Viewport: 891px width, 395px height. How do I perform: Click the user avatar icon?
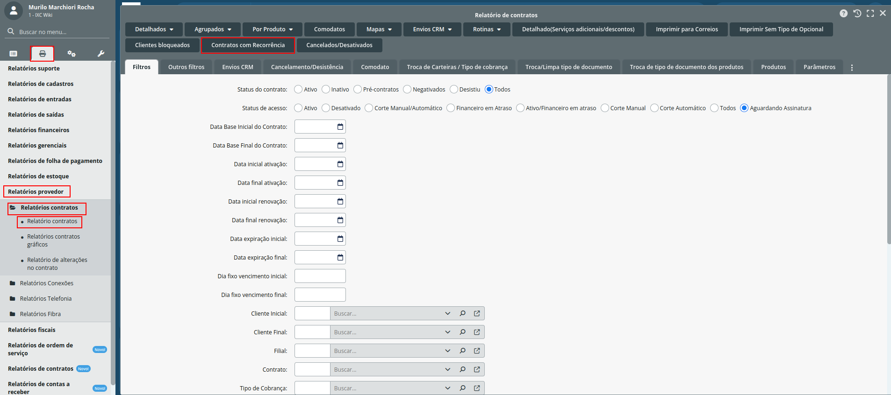13,10
